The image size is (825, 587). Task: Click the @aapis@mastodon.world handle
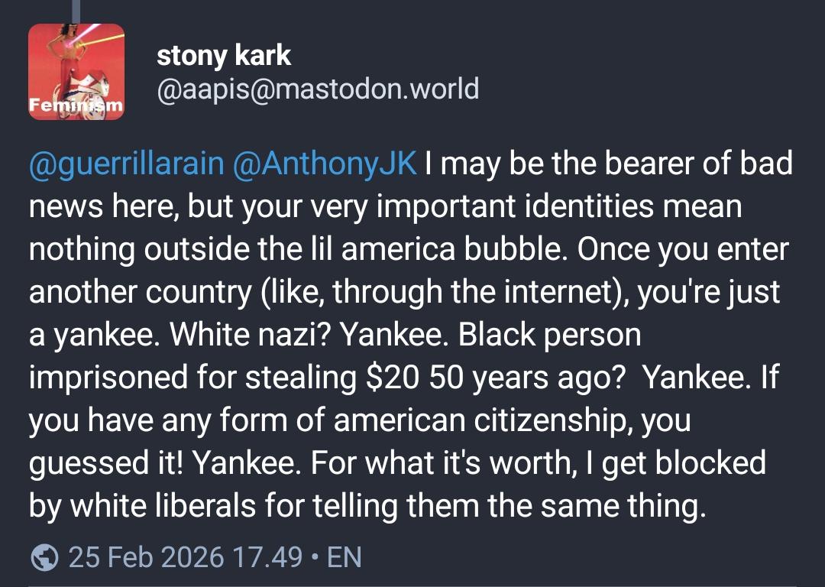coord(317,89)
